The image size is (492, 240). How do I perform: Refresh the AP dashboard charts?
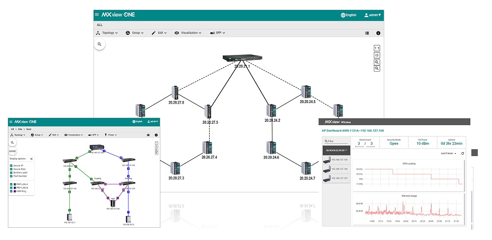tap(462, 154)
